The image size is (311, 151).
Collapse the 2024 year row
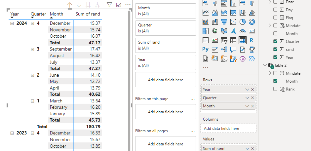12,23
